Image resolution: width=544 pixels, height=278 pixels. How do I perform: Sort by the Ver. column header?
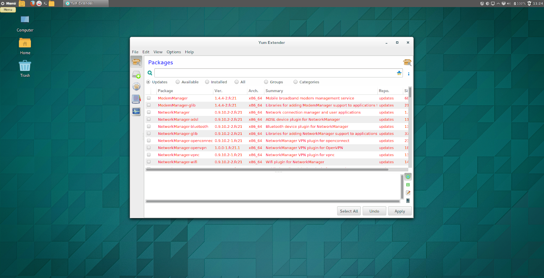[230, 91]
